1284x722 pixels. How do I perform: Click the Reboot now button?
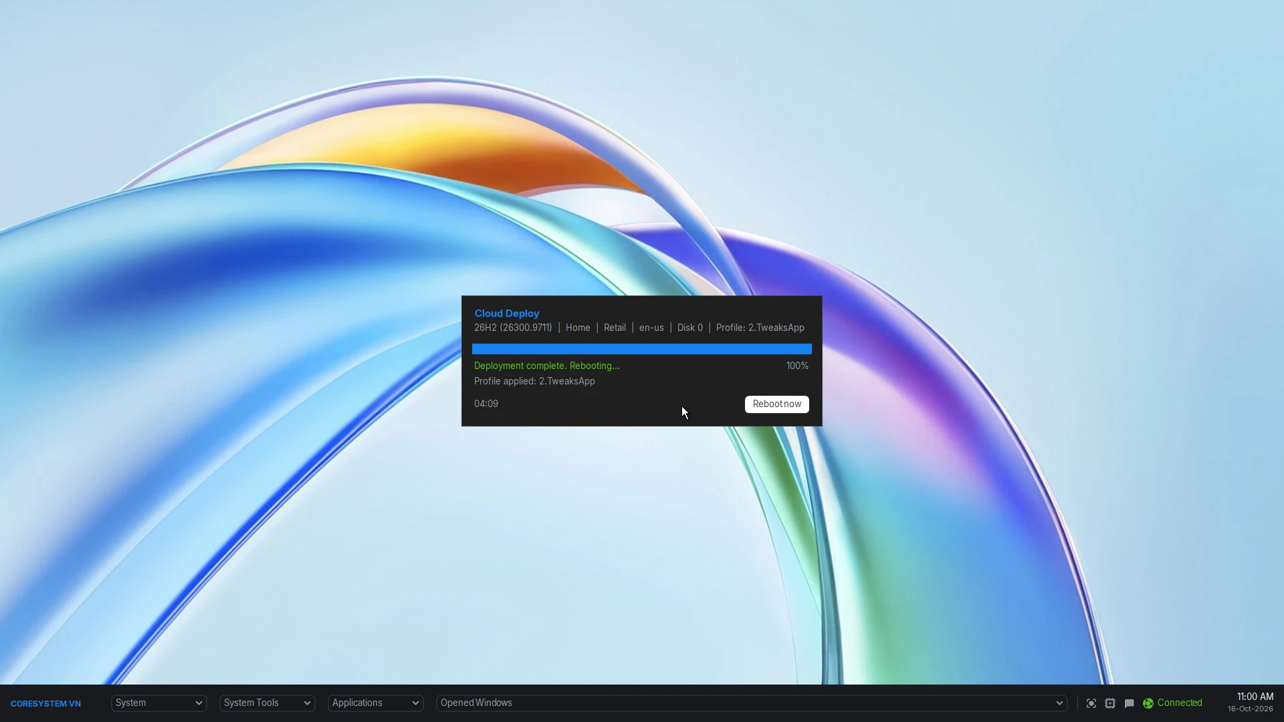click(777, 404)
